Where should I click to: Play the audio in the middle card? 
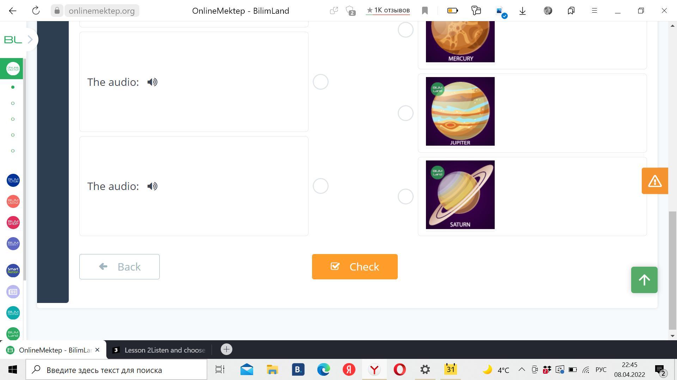[152, 82]
